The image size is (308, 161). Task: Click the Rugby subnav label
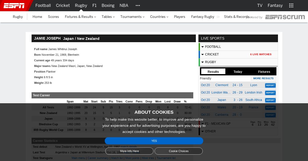tap(18, 17)
